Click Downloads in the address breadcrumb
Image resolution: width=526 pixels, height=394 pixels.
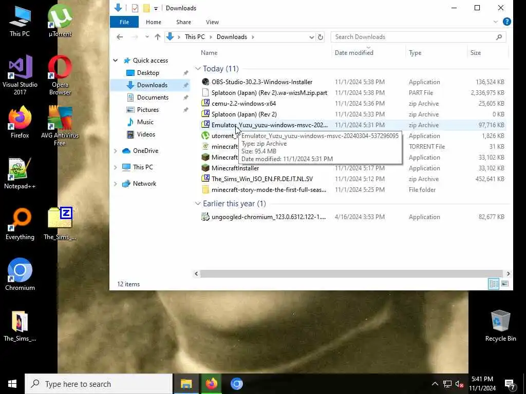click(x=232, y=37)
